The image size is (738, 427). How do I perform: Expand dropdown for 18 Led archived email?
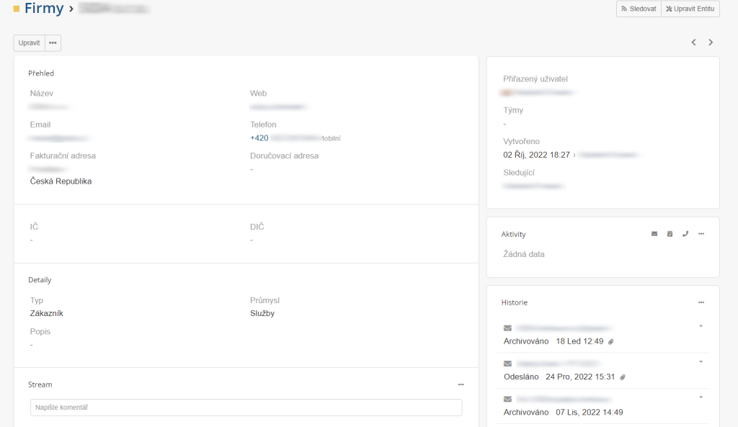point(701,326)
